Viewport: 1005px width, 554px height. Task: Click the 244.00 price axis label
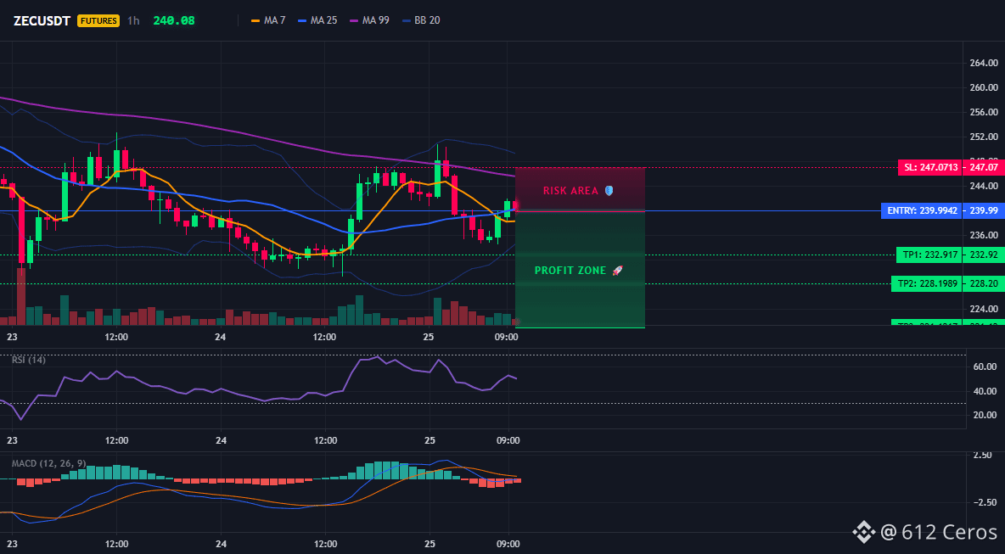(983, 186)
